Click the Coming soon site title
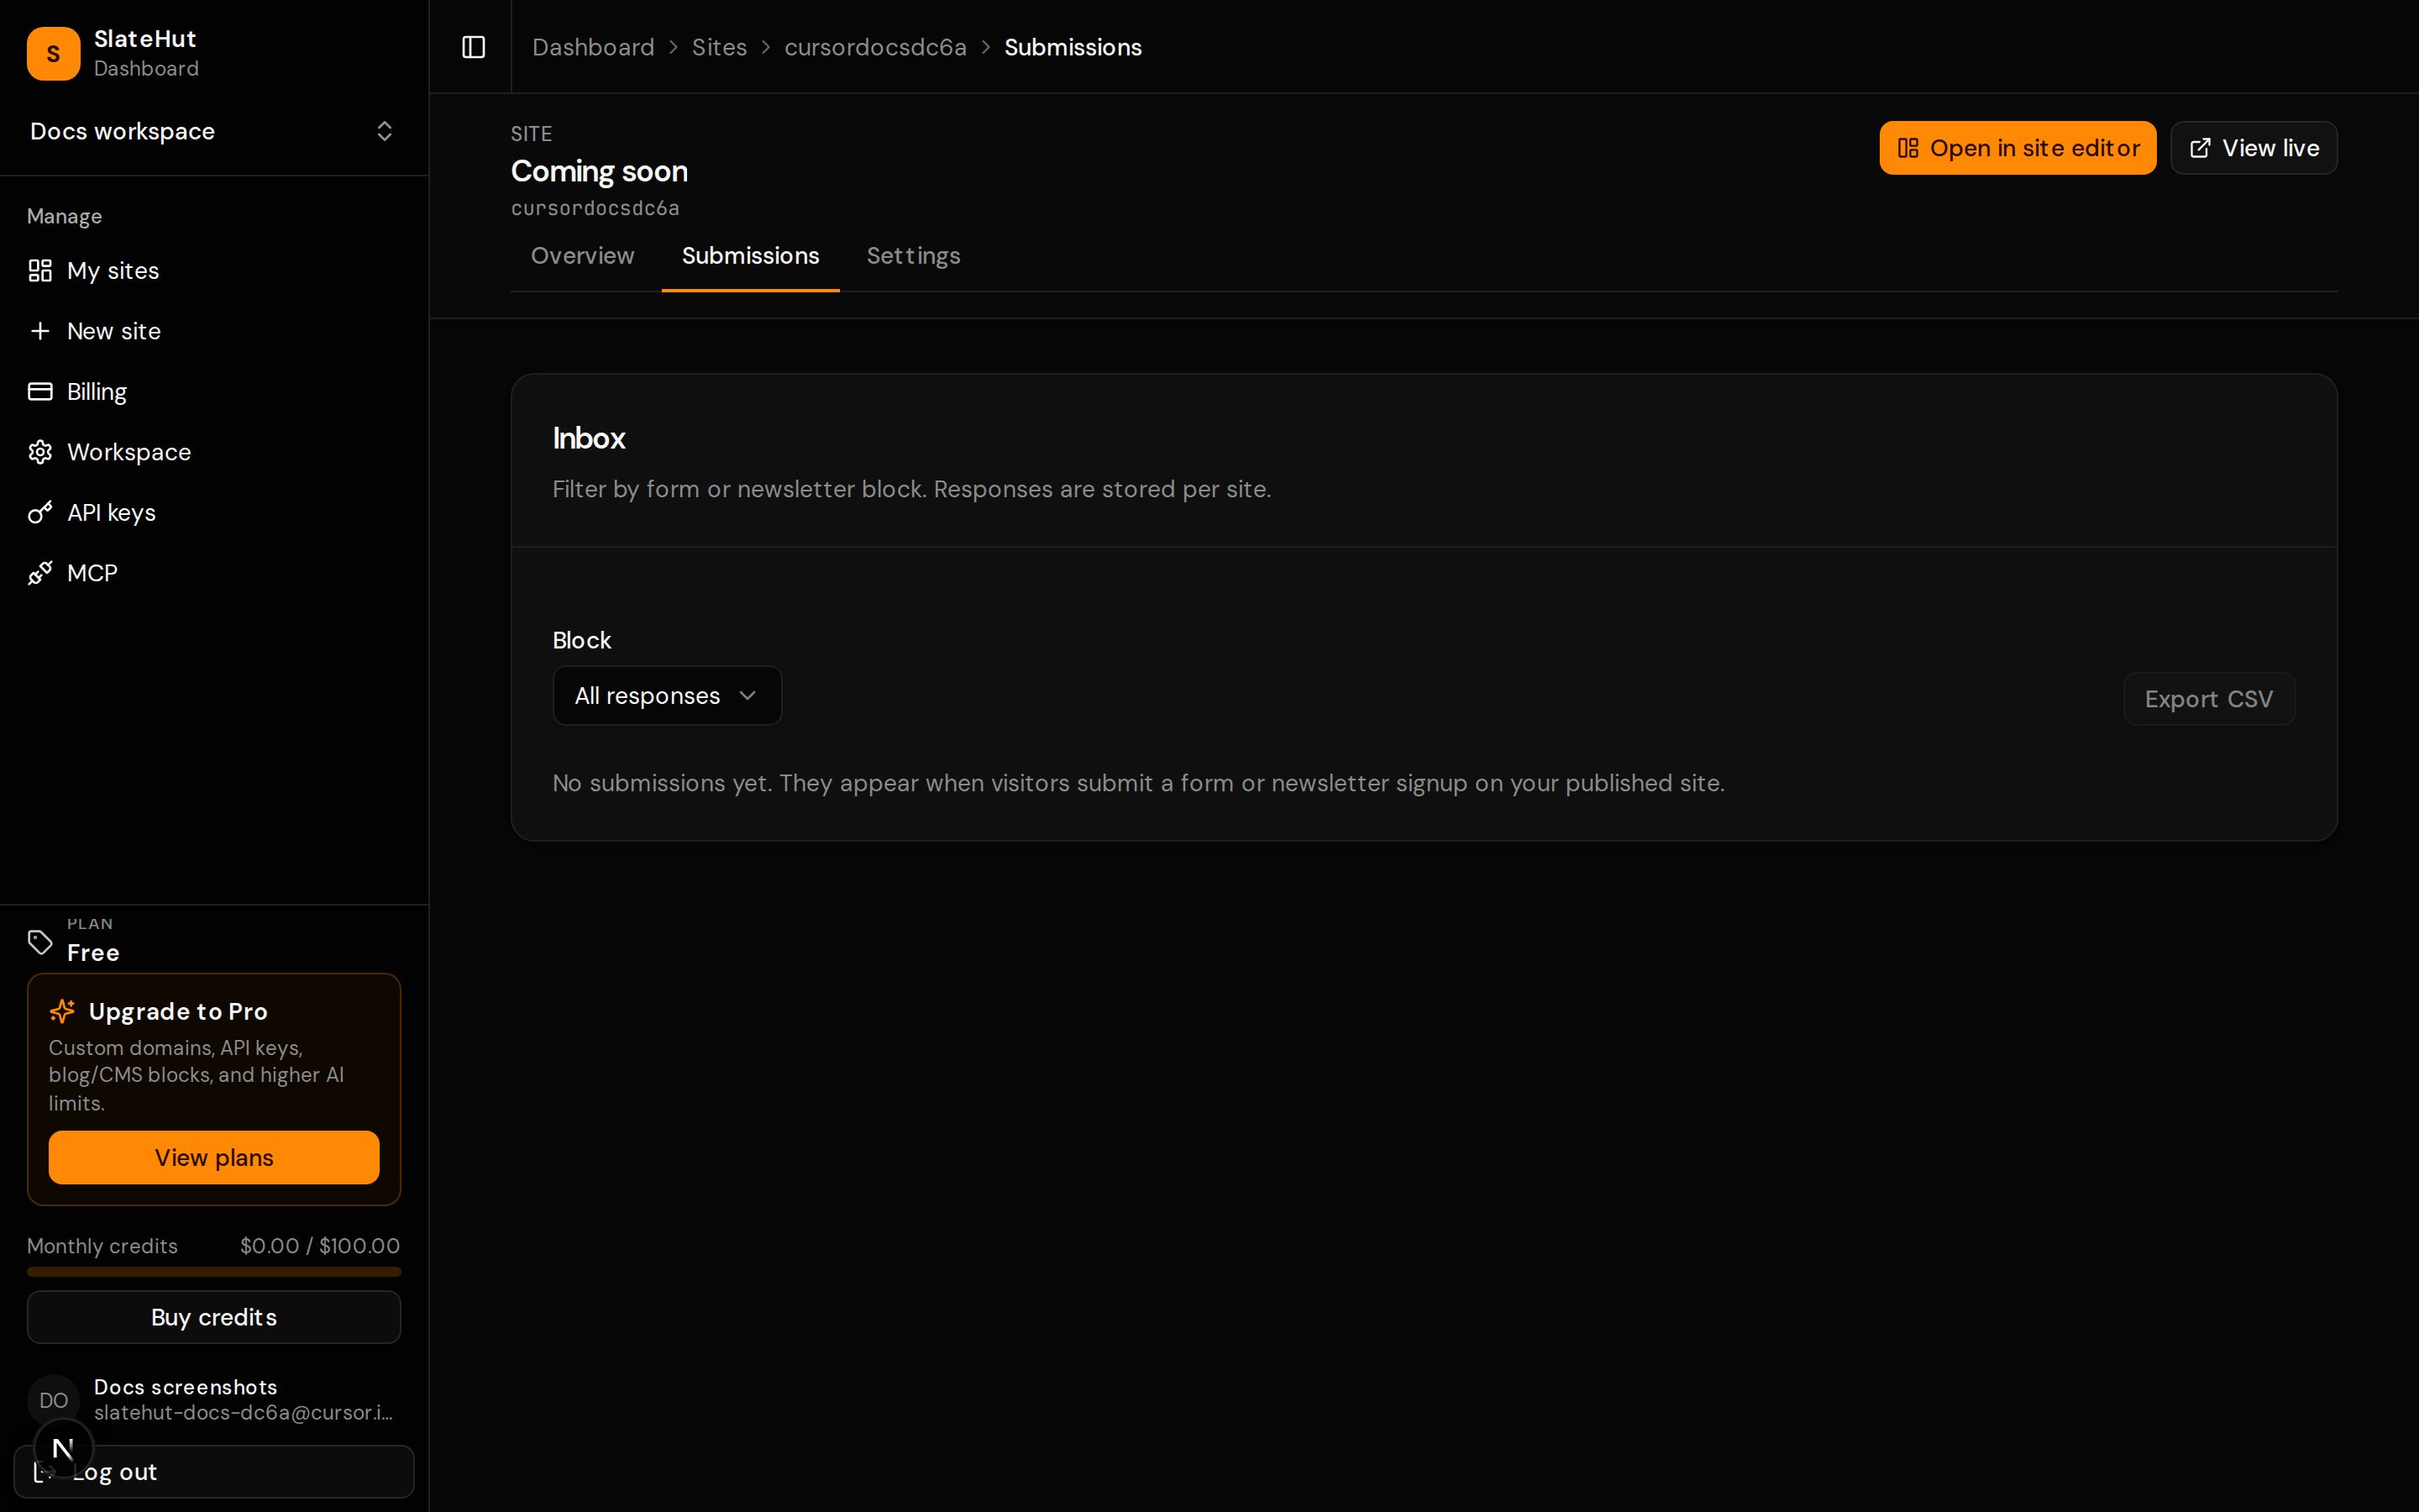The image size is (2419, 1512). click(x=599, y=171)
